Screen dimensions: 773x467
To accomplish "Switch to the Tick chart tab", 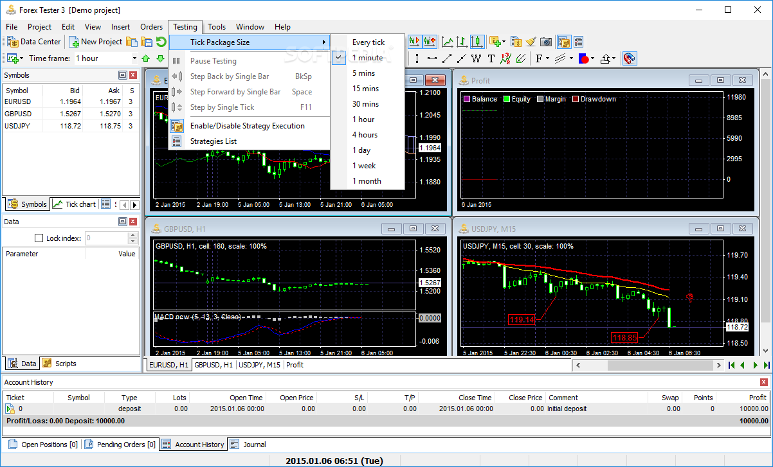I will (x=75, y=204).
